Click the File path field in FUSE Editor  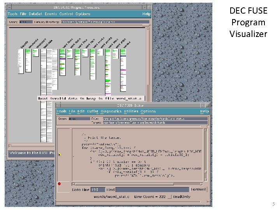[x=155, y=119]
